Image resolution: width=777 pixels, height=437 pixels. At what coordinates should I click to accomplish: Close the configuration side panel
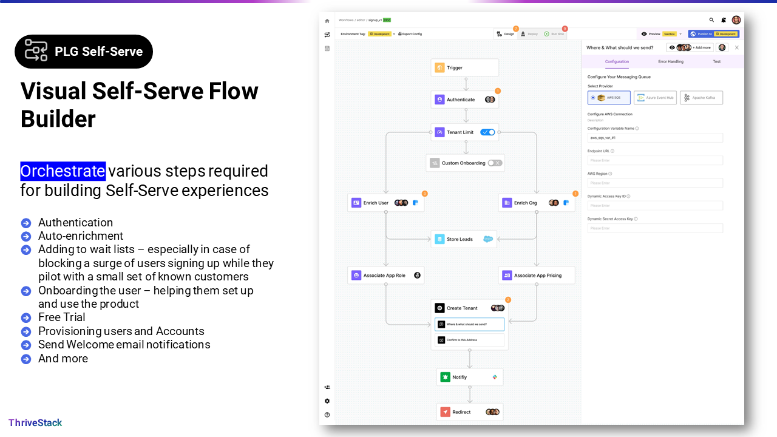pyautogui.click(x=737, y=47)
